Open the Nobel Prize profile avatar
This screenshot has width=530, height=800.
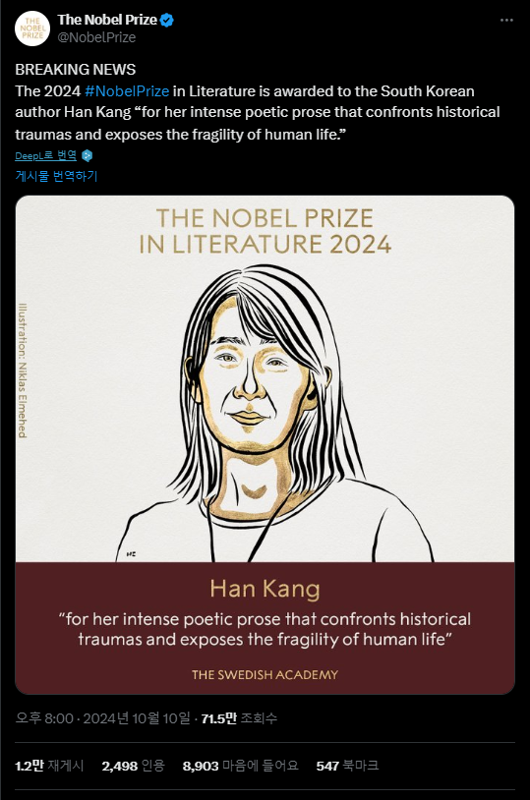(x=32, y=29)
